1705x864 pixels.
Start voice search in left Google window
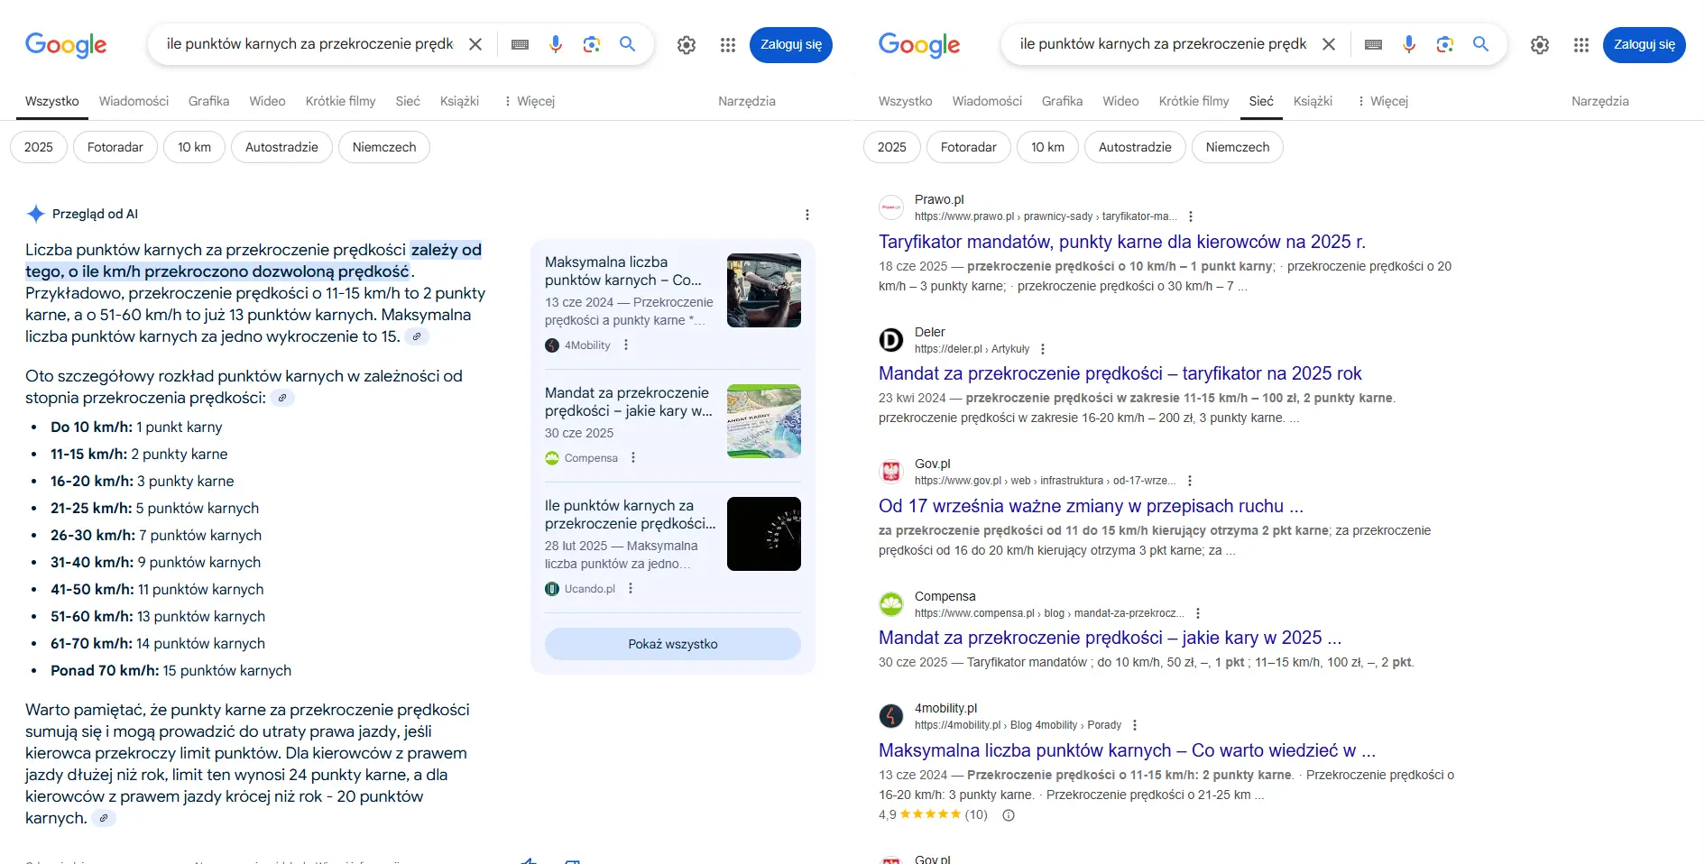556,44
